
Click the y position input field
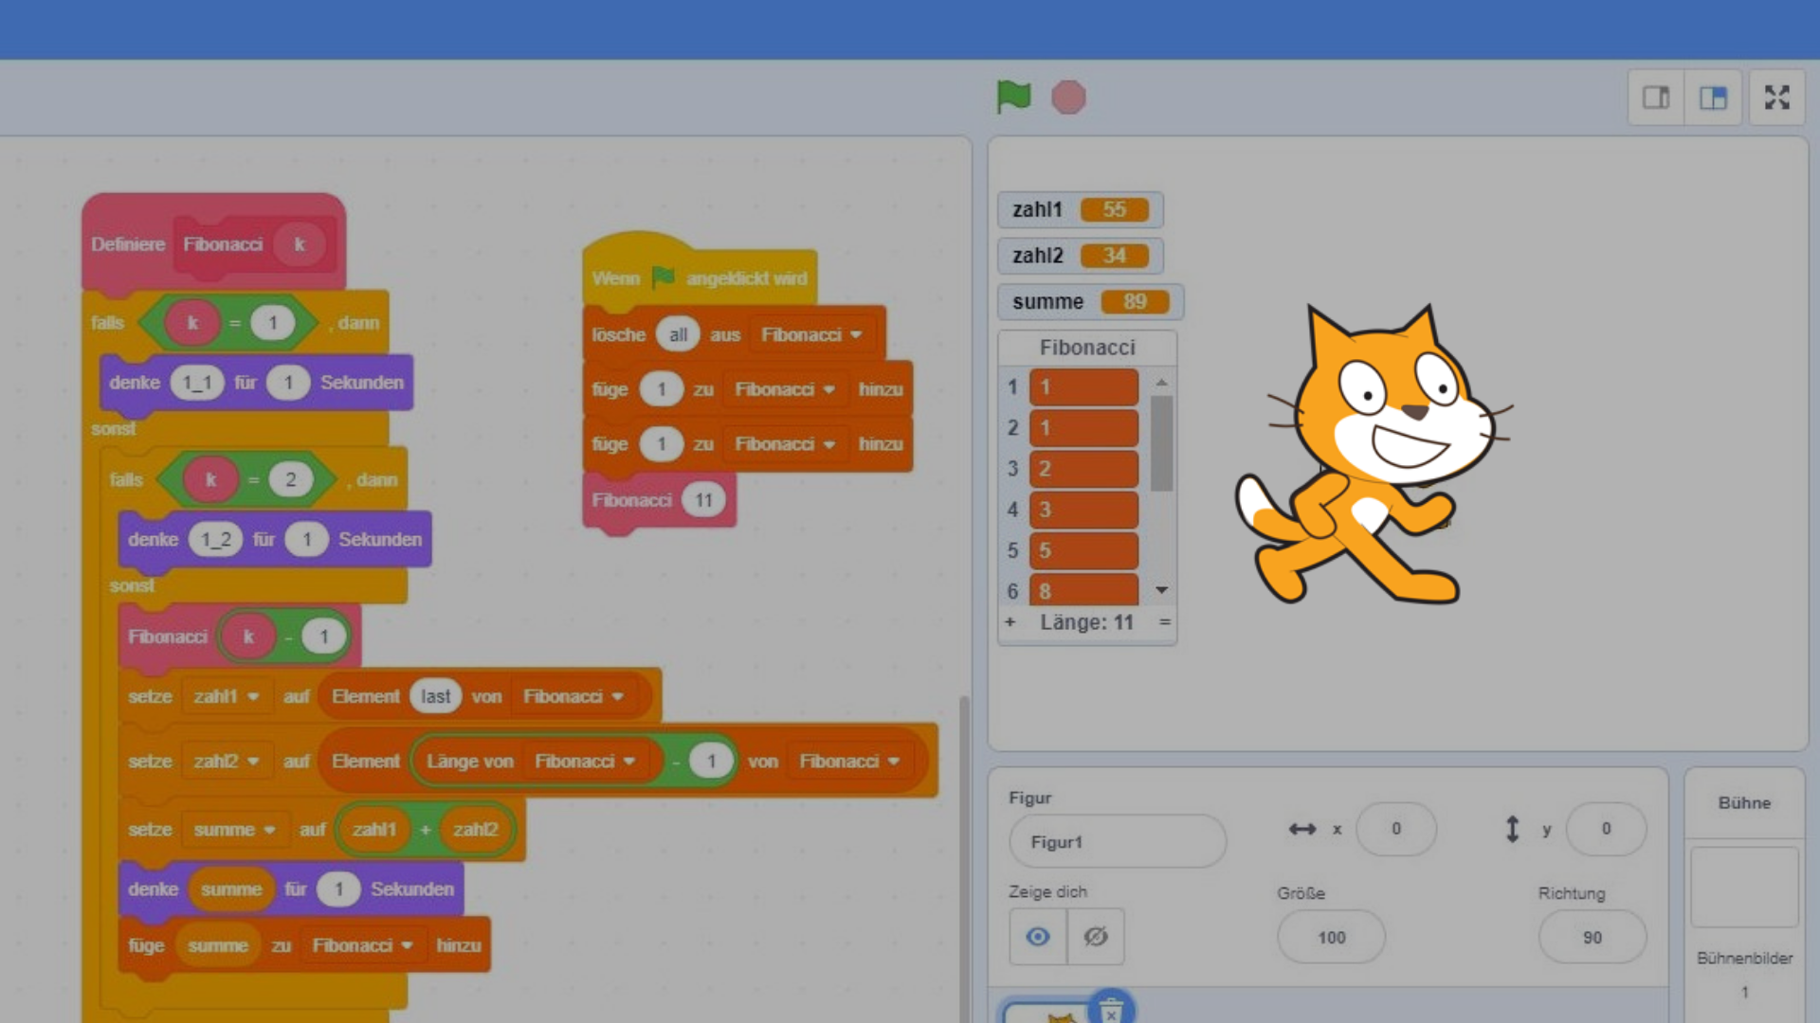[x=1606, y=829]
